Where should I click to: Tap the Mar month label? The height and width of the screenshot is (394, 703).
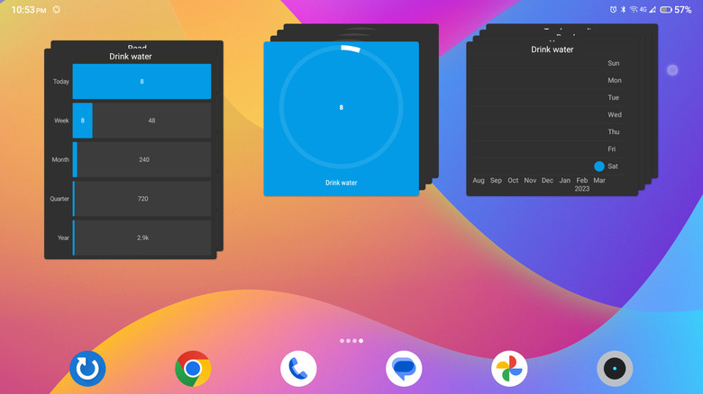pos(599,181)
